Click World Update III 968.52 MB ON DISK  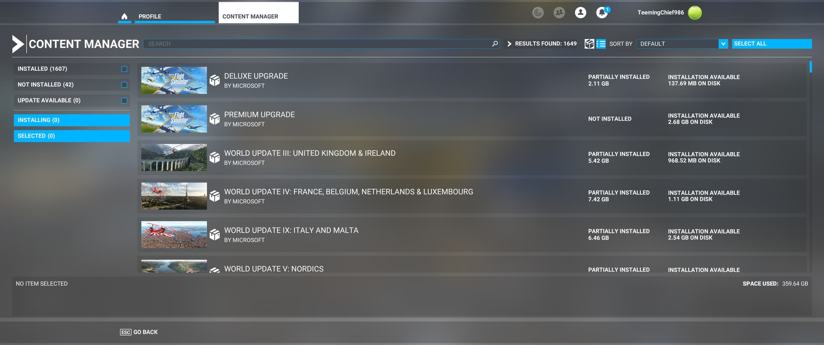point(694,161)
